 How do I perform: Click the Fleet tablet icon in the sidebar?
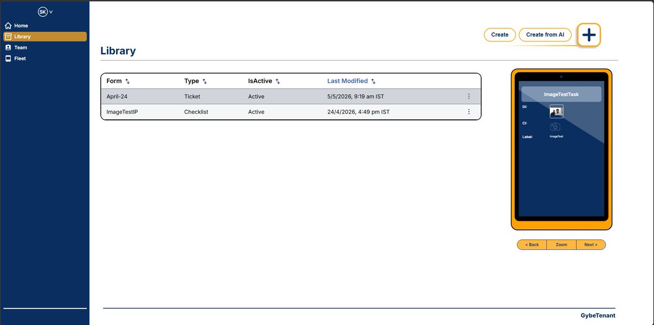pyautogui.click(x=8, y=58)
